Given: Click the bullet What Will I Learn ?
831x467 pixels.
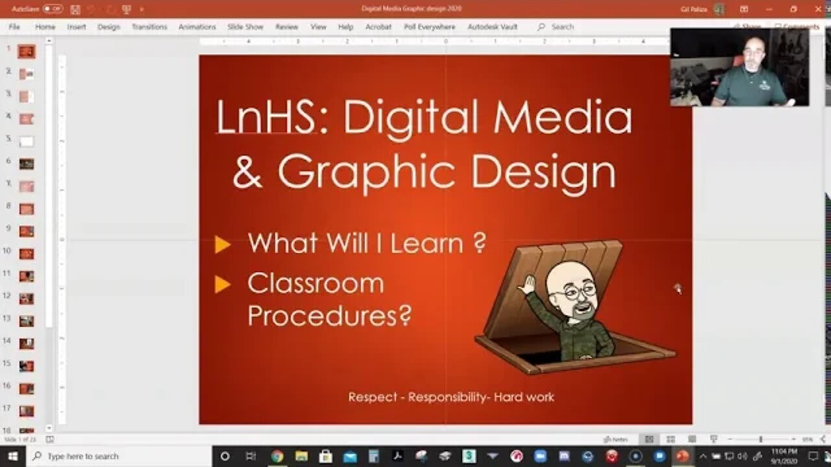Looking at the screenshot, I should (367, 243).
